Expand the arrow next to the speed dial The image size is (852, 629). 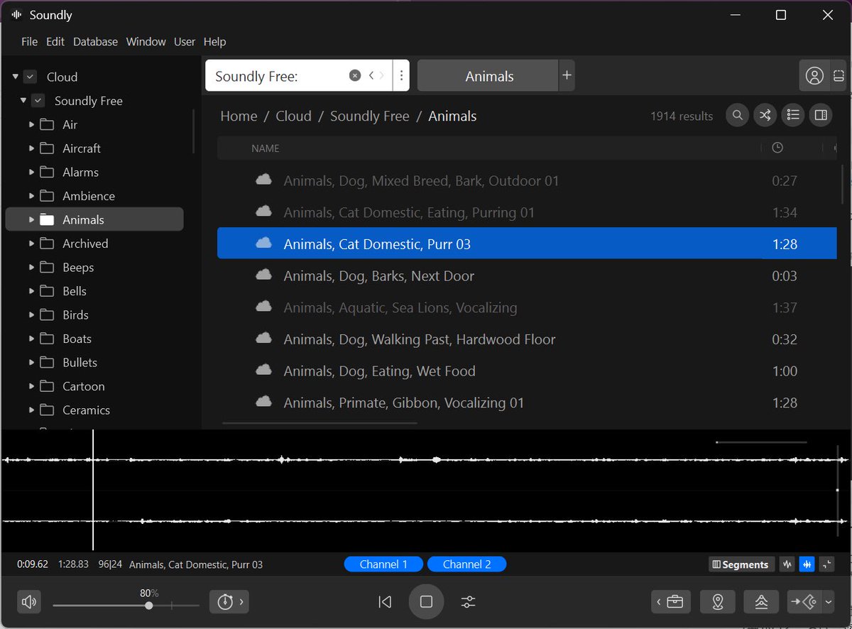[x=241, y=602]
